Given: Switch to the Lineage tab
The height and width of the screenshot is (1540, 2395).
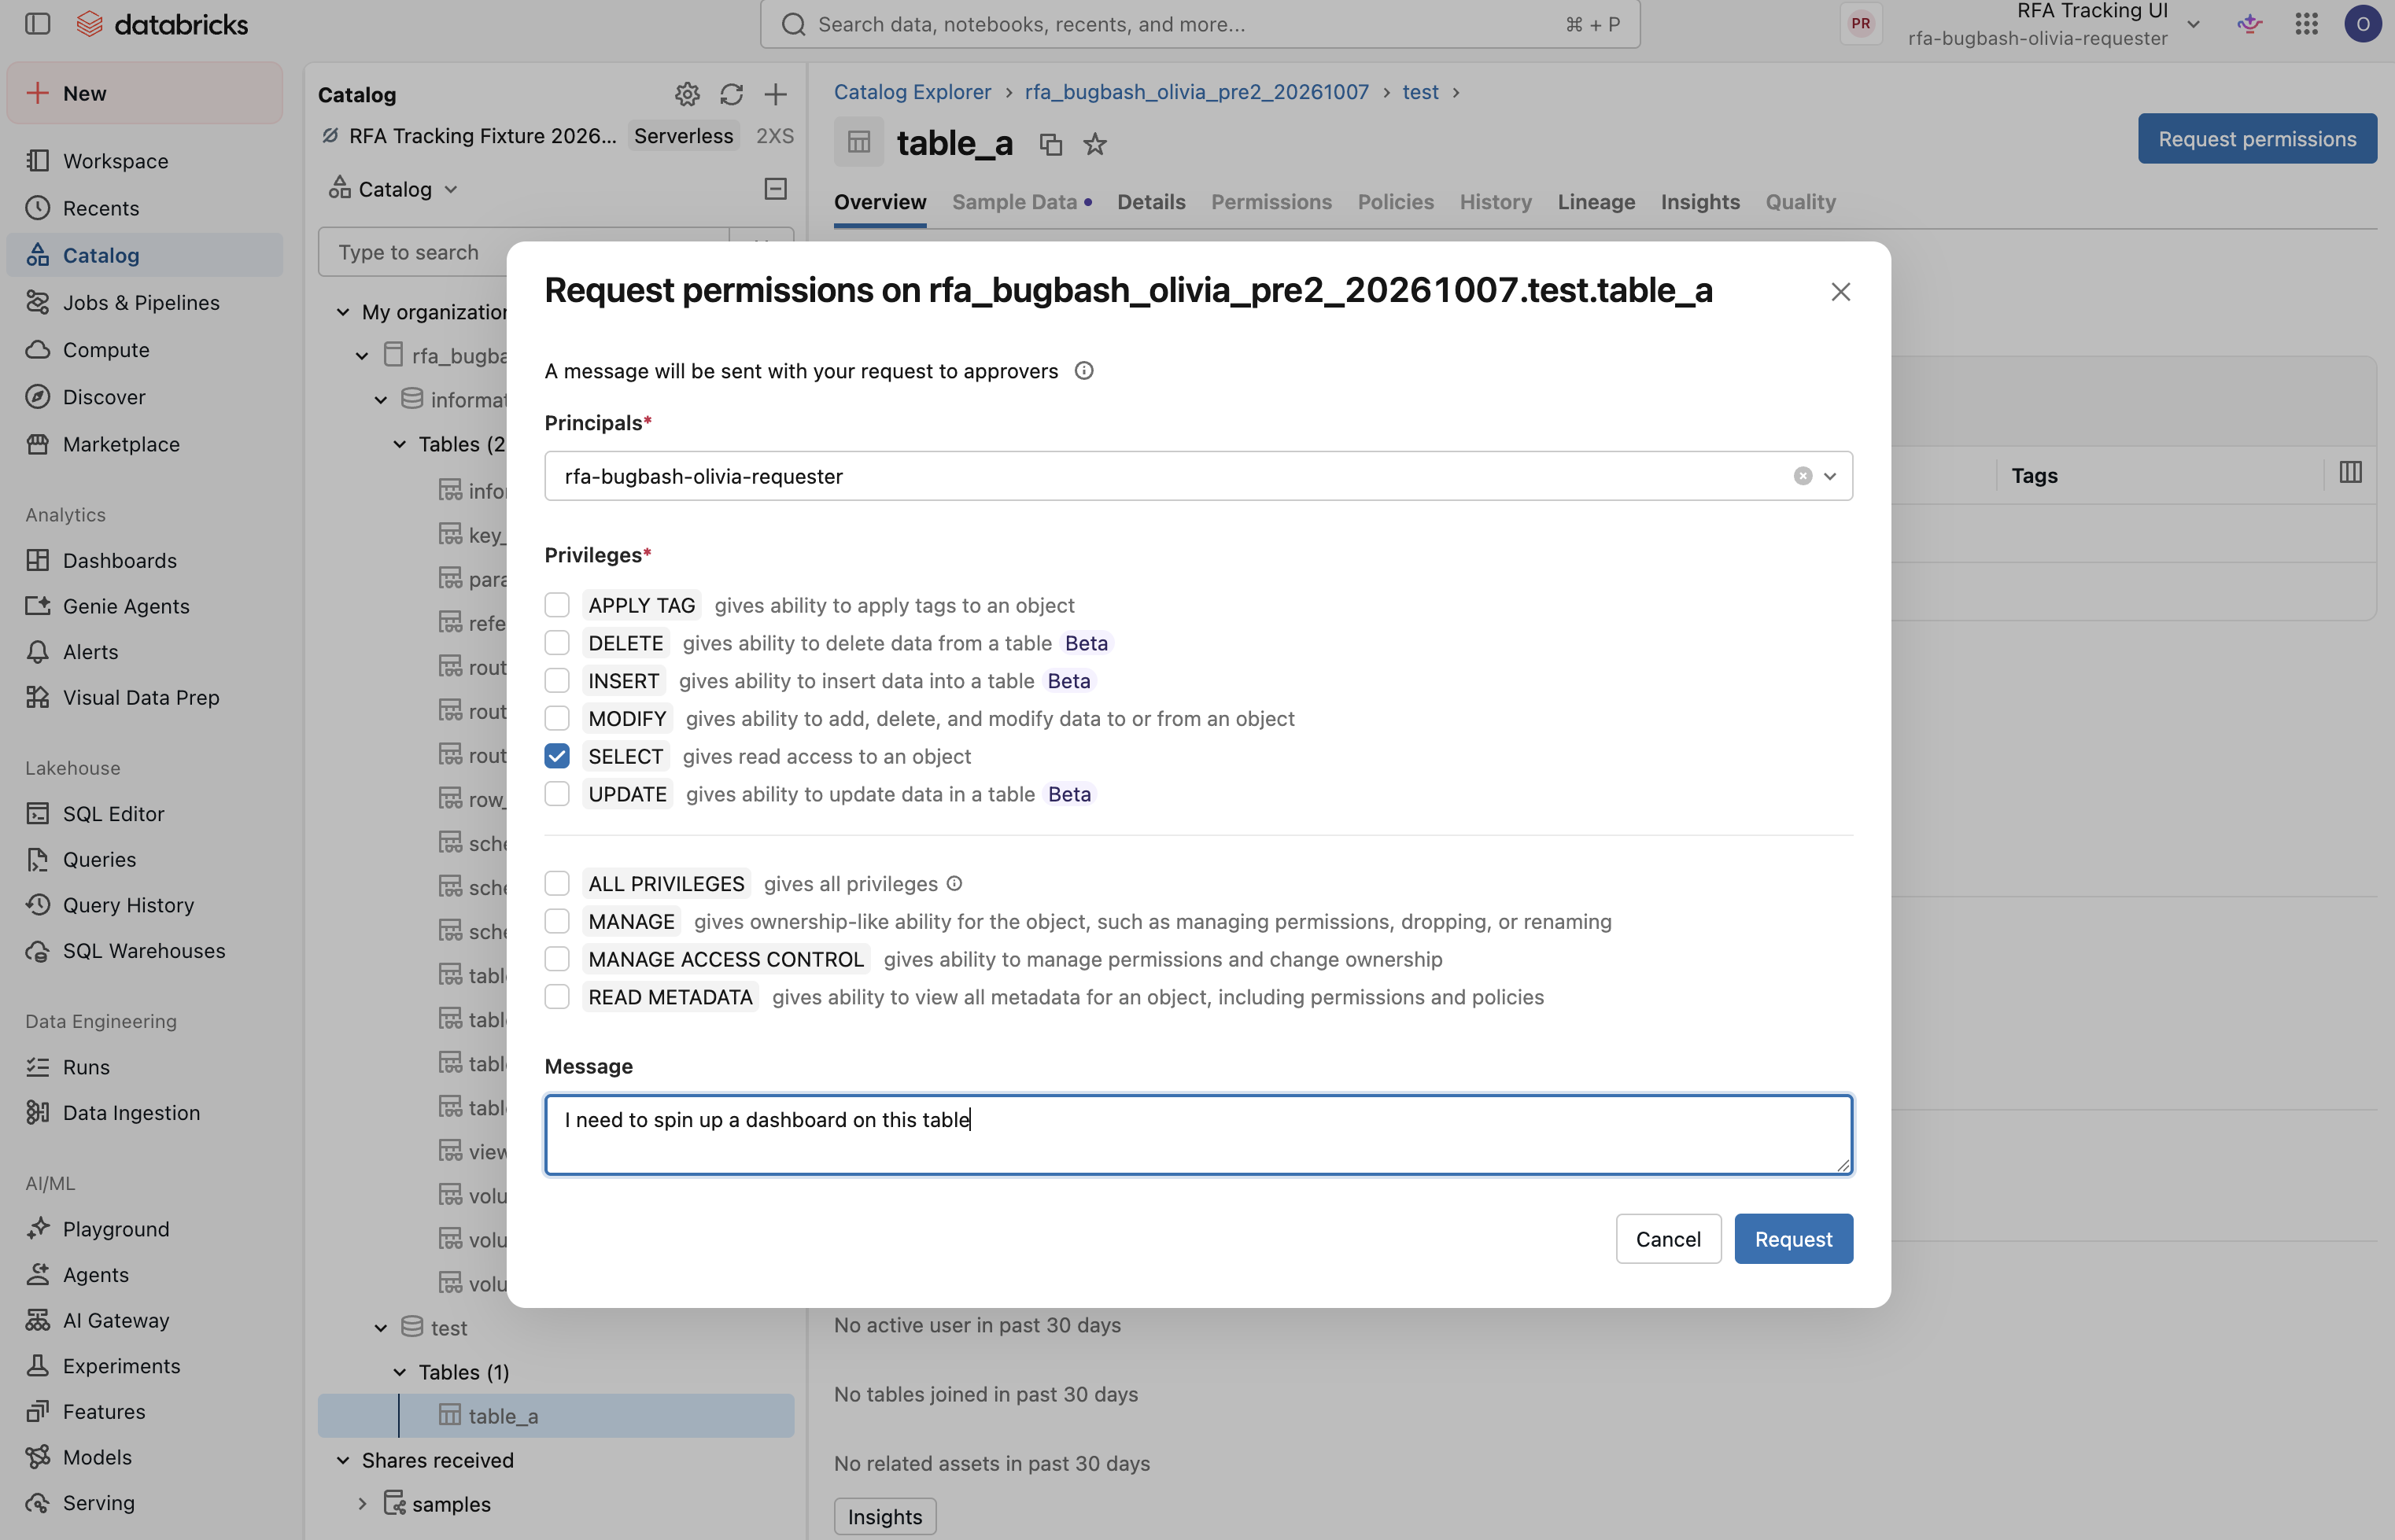Looking at the screenshot, I should tap(1596, 202).
